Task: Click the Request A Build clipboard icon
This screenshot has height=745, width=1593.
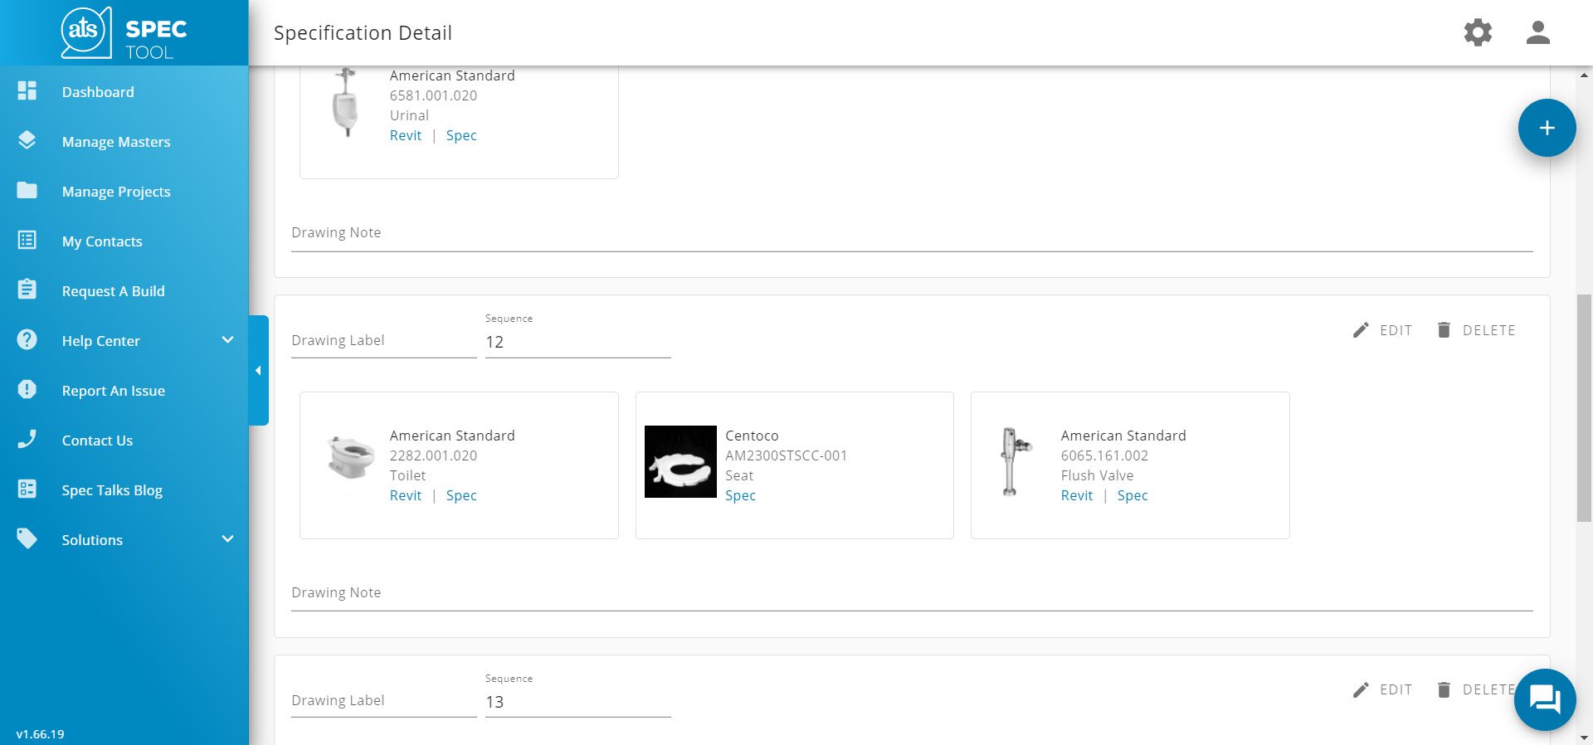Action: 27,290
